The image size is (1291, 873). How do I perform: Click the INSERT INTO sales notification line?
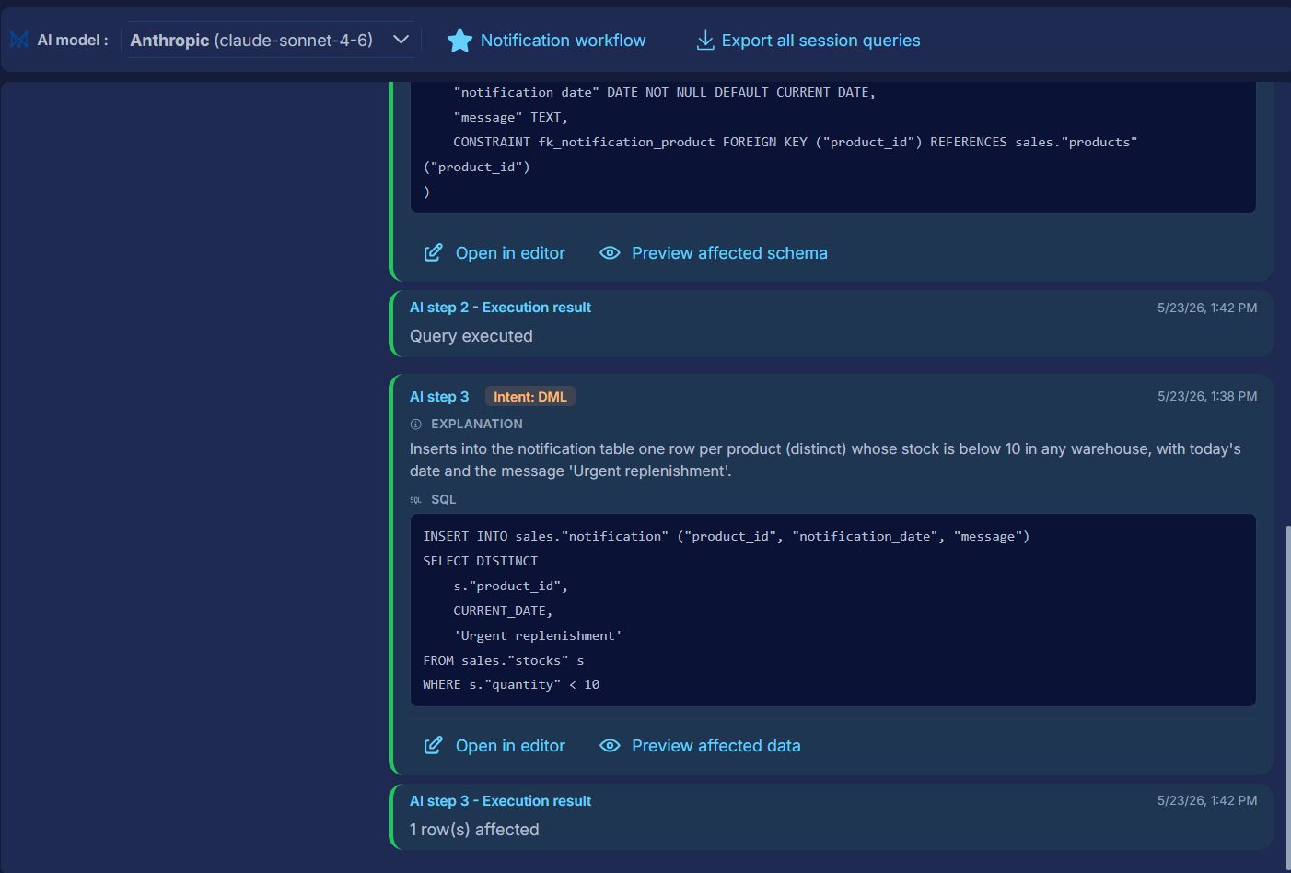(x=727, y=536)
